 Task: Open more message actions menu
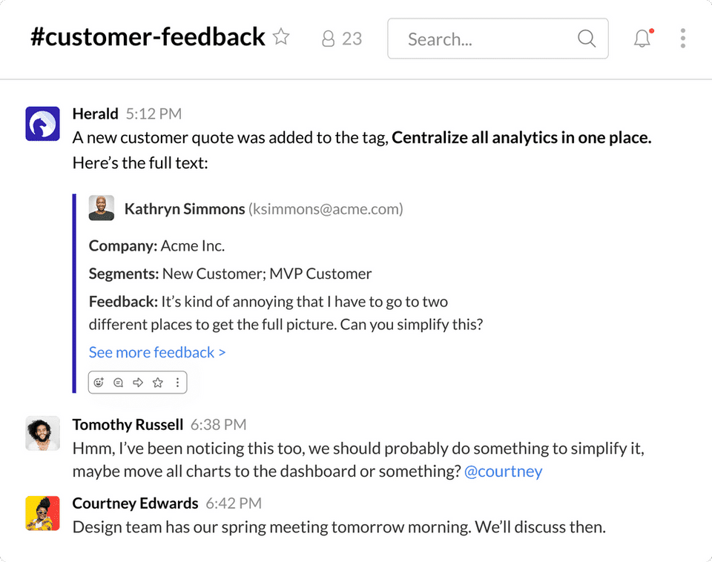[177, 383]
